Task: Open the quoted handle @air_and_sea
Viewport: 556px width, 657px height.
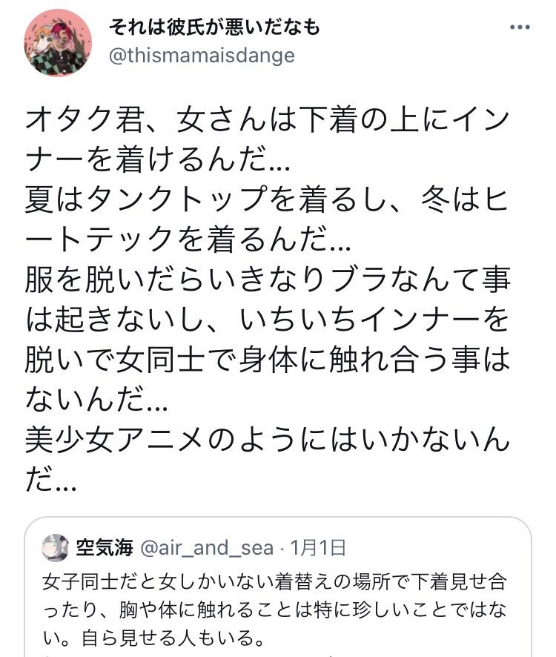Action: point(207,548)
